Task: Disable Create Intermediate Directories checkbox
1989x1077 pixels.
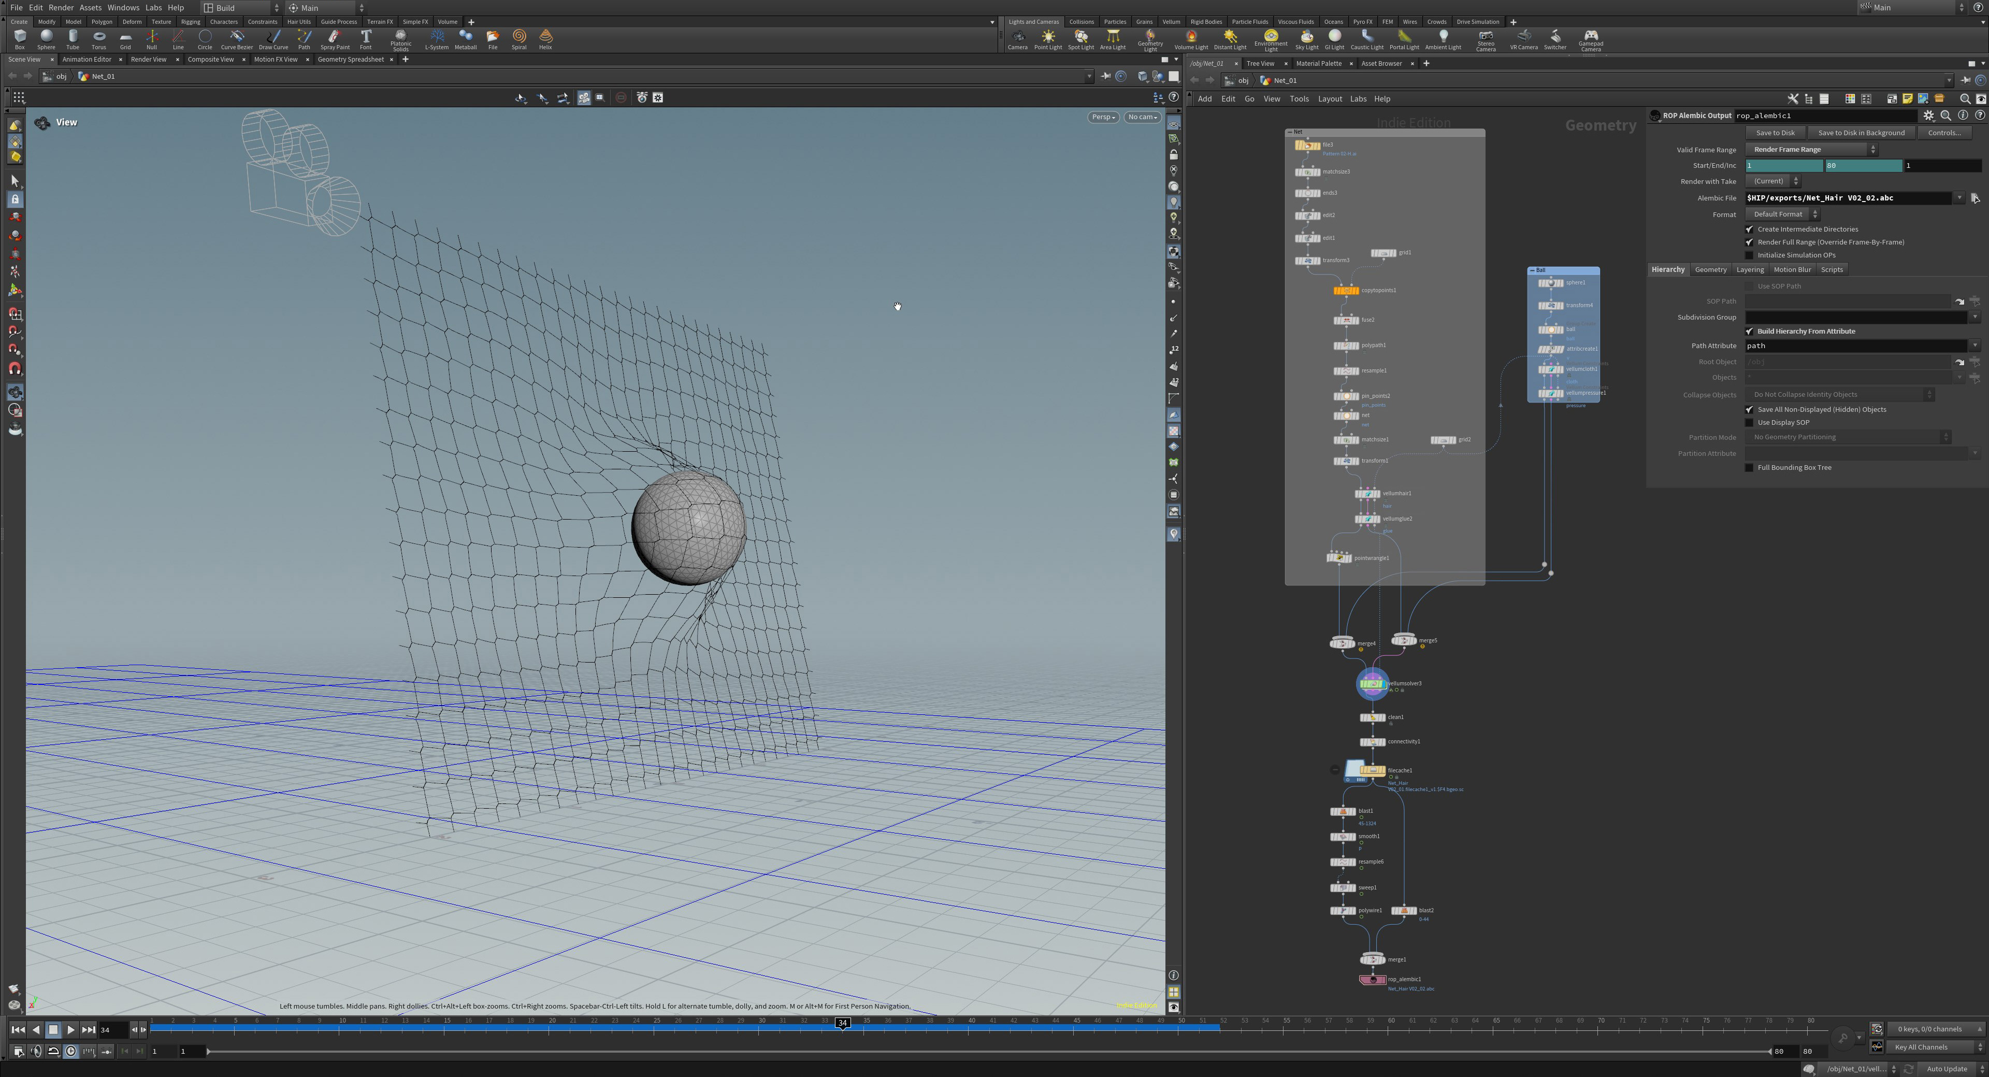Action: pyautogui.click(x=1750, y=229)
